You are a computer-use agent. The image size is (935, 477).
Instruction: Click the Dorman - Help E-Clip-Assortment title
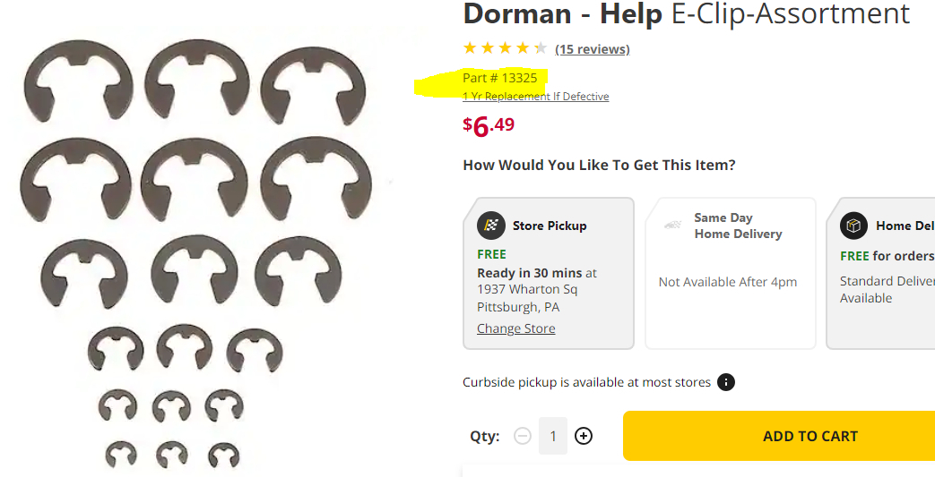click(x=686, y=13)
